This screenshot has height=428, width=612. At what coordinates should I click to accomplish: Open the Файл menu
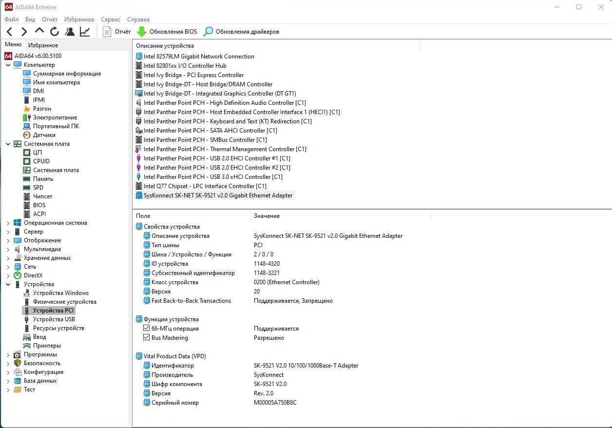(11, 19)
